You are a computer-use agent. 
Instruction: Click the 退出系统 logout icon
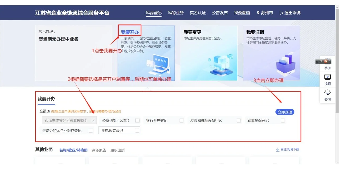pyautogui.click(x=281, y=13)
